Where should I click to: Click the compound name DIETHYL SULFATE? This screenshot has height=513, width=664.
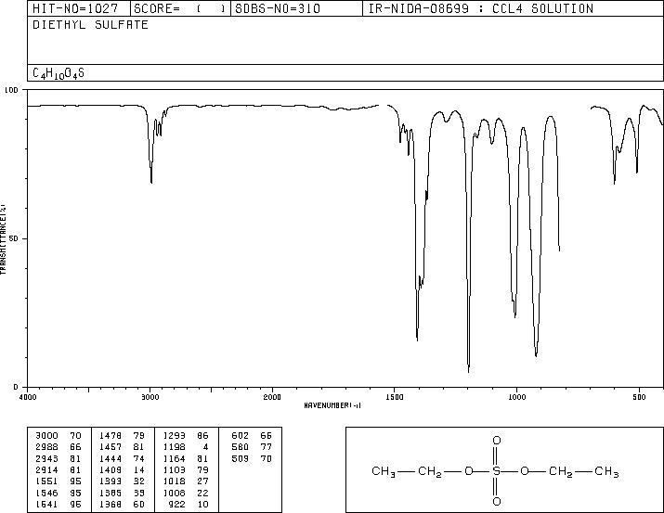coord(91,24)
